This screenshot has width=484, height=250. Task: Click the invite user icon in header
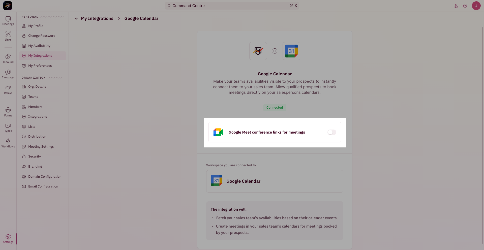pyautogui.click(x=456, y=6)
